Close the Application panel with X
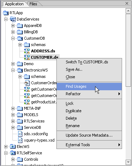 [127, 4]
